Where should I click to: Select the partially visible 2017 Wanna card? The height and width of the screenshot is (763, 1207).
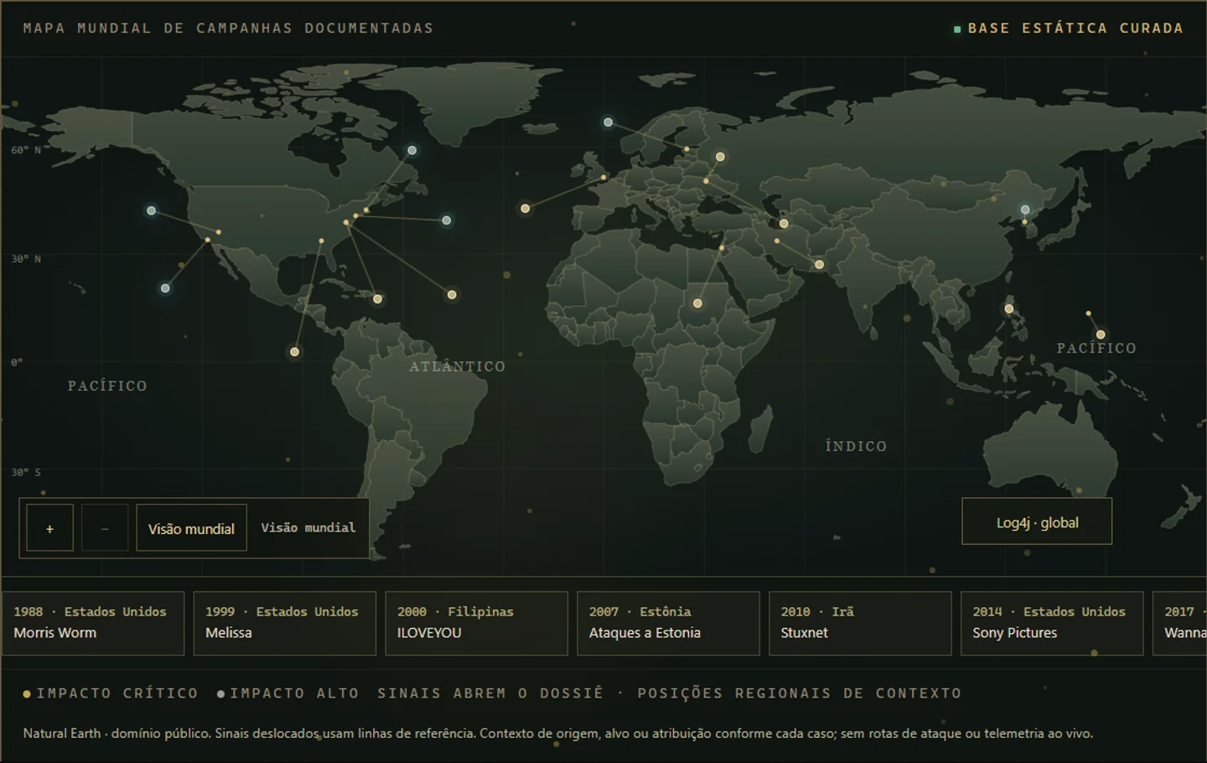point(1180,623)
